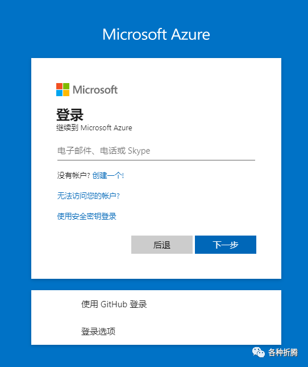Click the 下一步 button
The image size is (308, 367).
(x=226, y=245)
